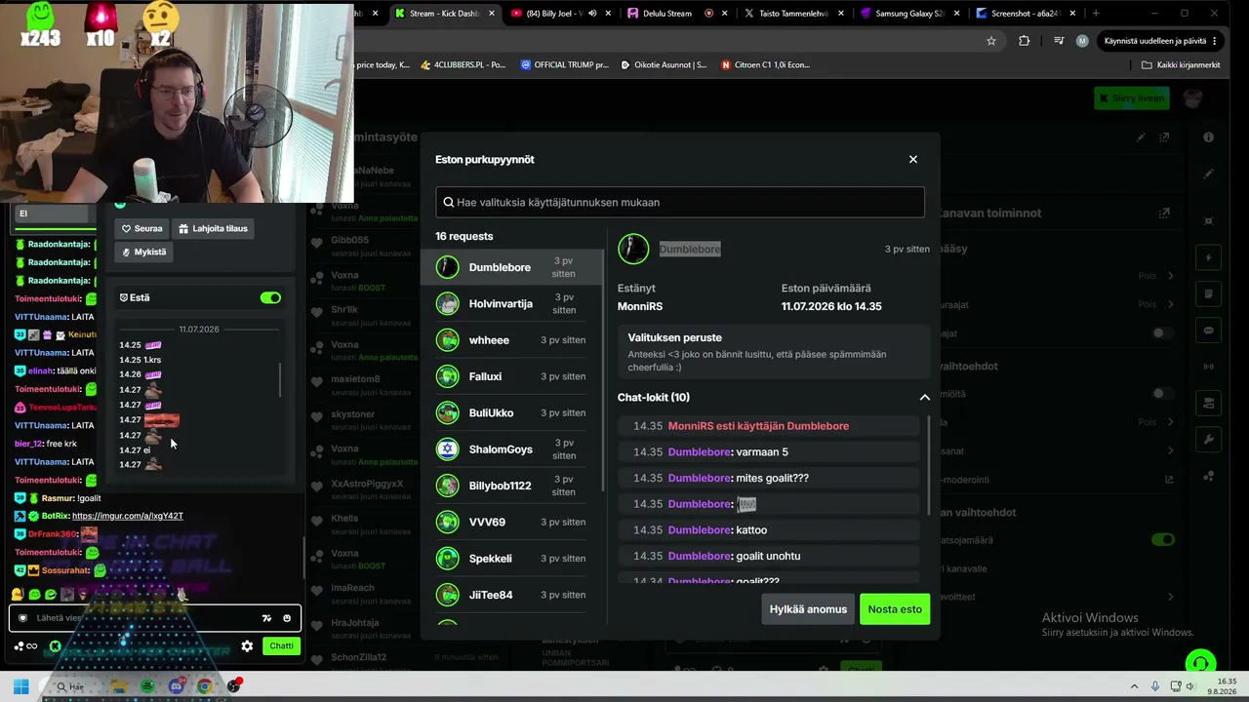Open the imgur link from BotRix

click(128, 516)
